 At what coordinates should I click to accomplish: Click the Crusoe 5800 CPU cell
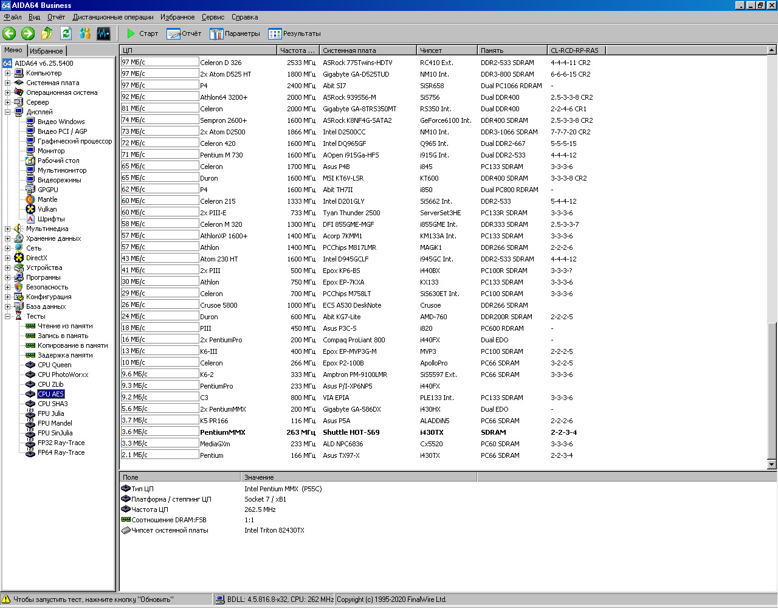219,305
